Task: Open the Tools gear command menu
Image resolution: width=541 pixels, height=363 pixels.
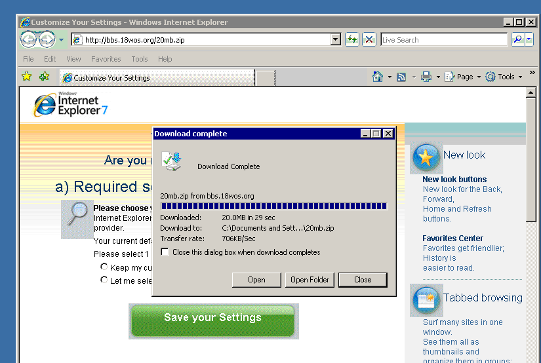Action: (504, 77)
